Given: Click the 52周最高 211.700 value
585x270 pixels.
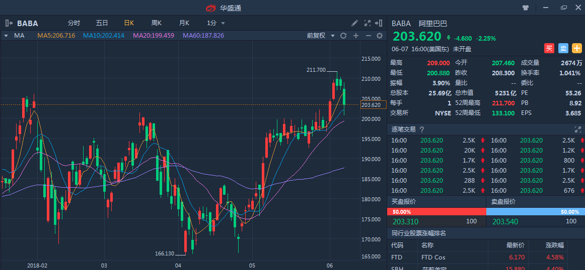Looking at the screenshot, I should 504,103.
